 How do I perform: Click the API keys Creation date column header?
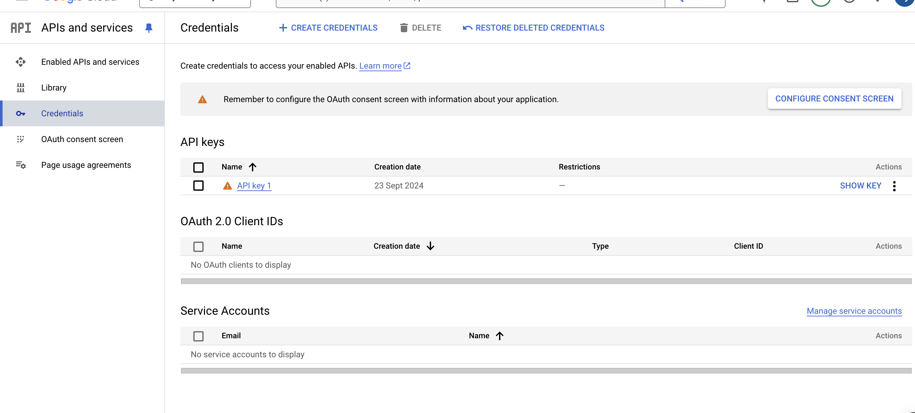tap(397, 167)
